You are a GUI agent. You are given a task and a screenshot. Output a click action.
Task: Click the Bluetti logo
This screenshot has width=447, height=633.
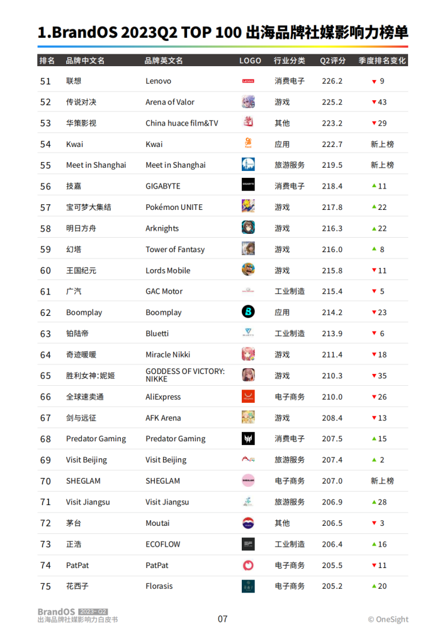pyautogui.click(x=248, y=333)
